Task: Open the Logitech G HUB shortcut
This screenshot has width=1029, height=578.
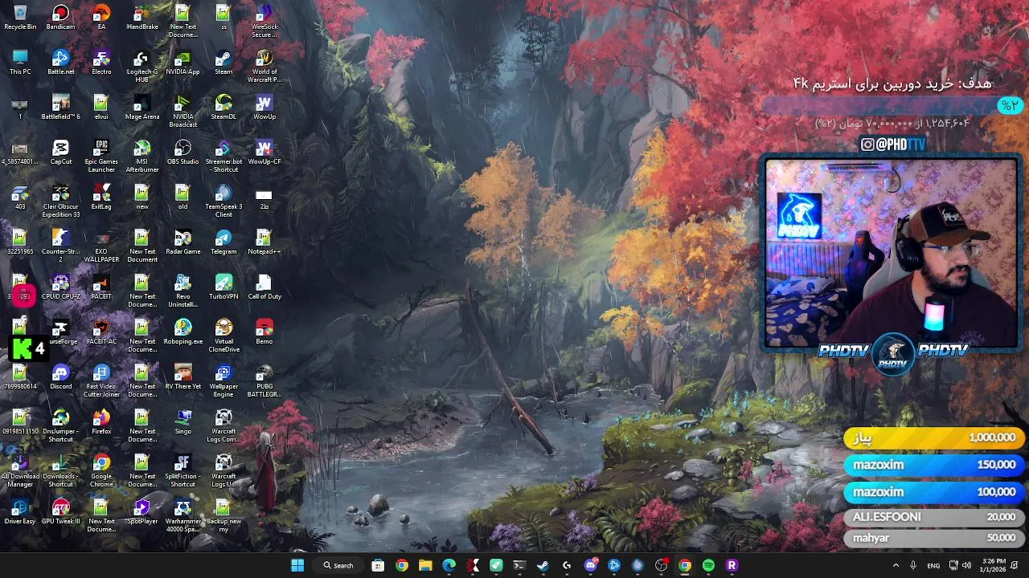Action: coord(142,66)
